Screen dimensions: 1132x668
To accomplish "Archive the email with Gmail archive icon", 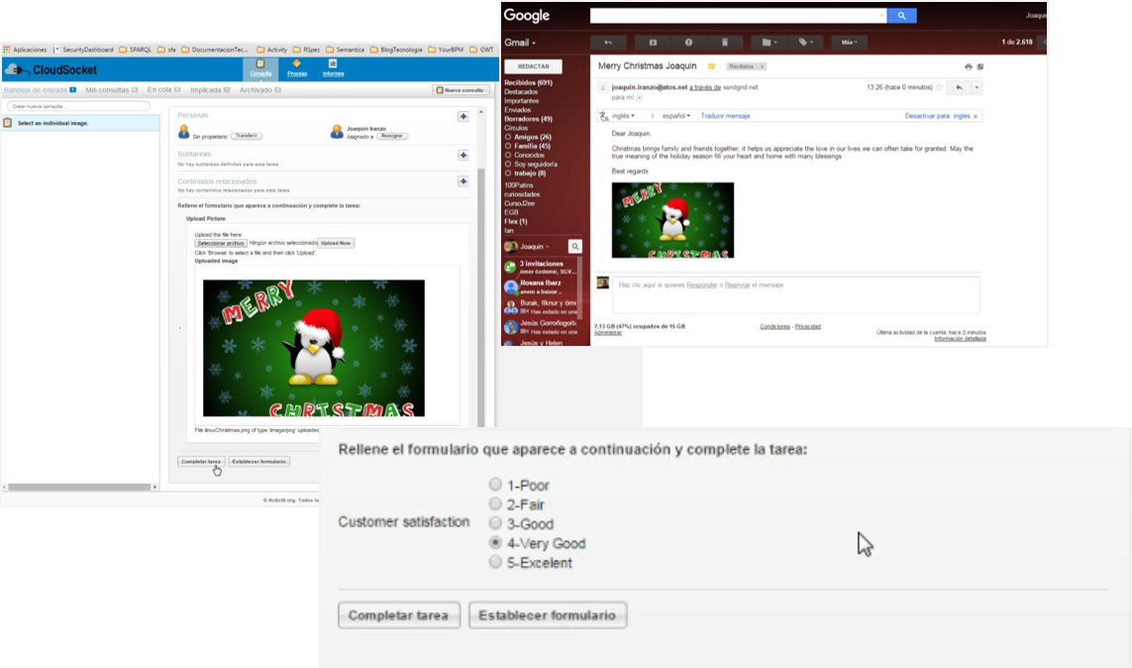I will (653, 43).
